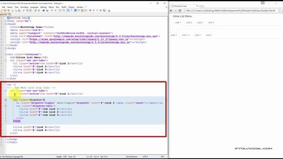Open the Window menu

(x=80, y=7)
